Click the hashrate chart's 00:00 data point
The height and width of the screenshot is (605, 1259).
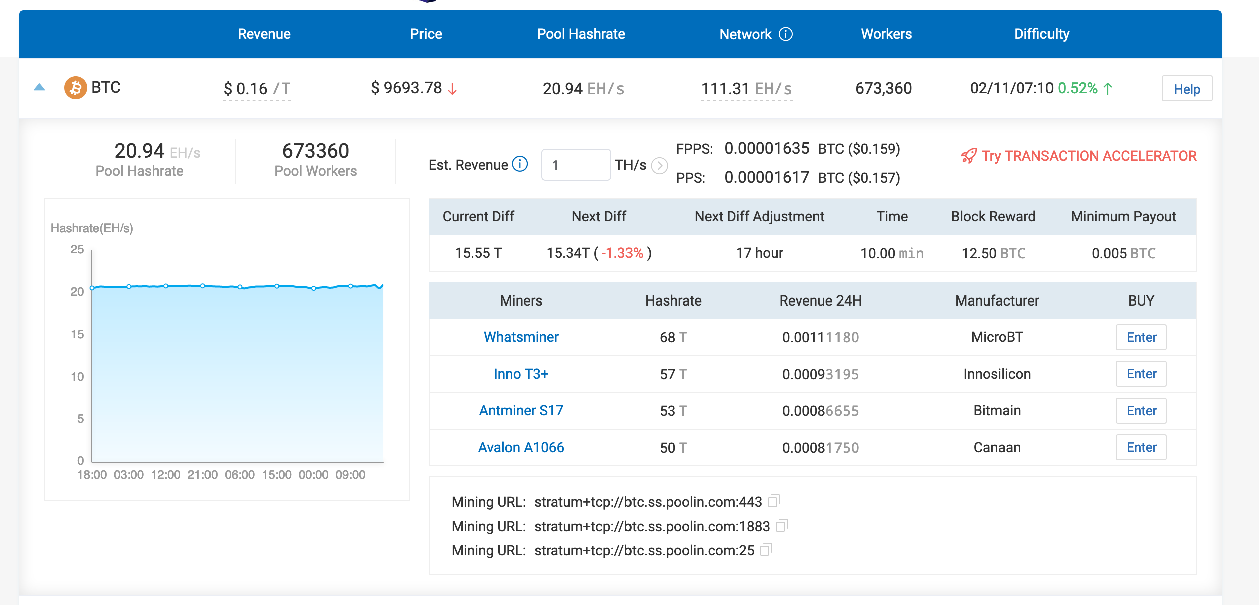coord(314,288)
